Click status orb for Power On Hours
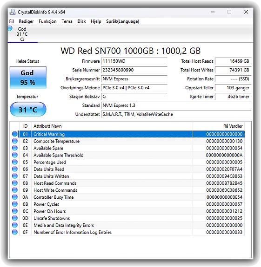The height and width of the screenshot is (267, 261). click(15, 211)
